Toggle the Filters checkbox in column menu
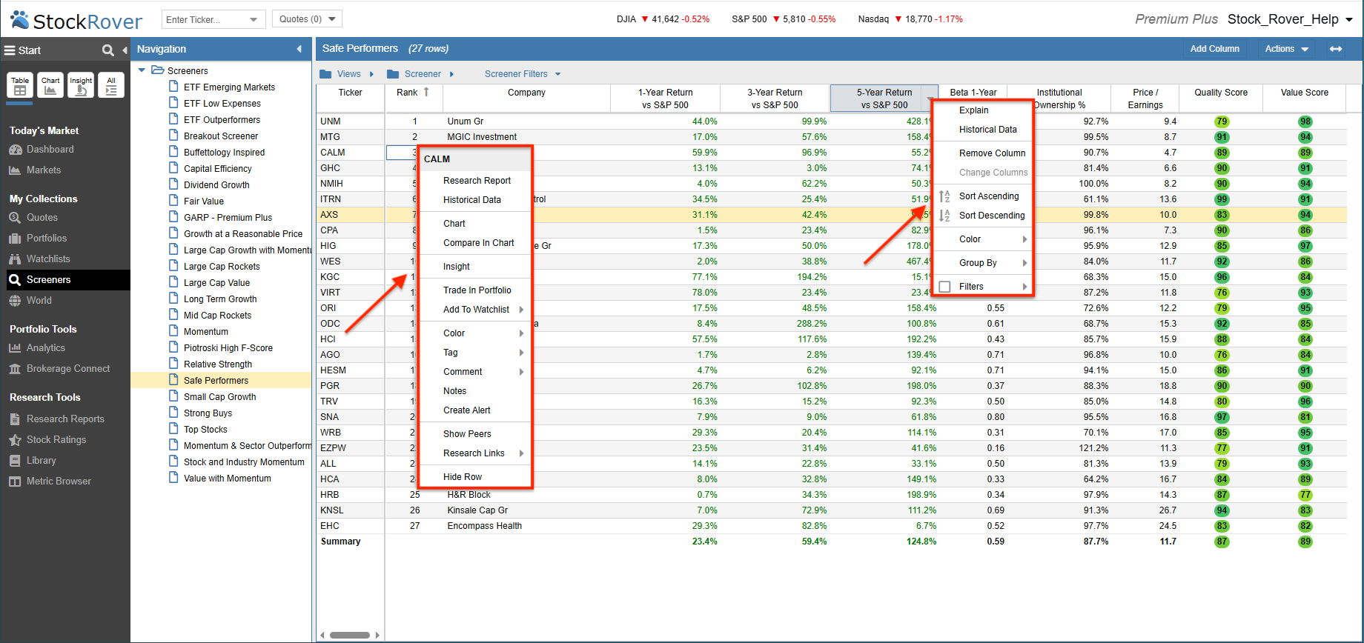Image resolution: width=1364 pixels, height=643 pixels. pos(944,287)
